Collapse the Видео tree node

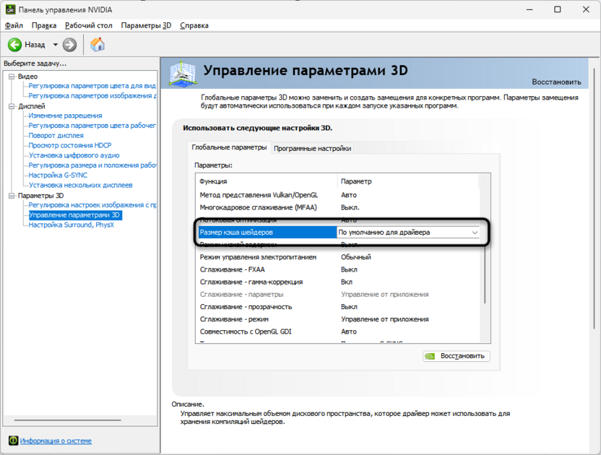click(x=12, y=77)
